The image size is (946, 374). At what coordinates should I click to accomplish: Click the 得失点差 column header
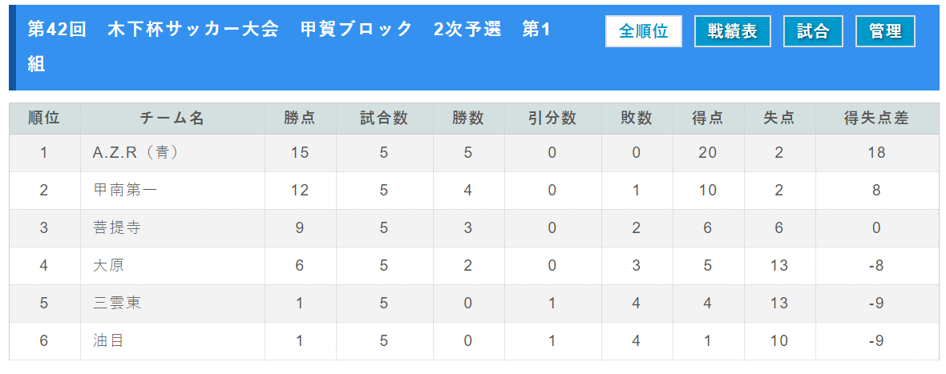pos(877,118)
